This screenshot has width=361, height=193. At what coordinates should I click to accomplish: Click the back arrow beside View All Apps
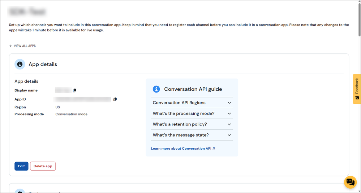coord(11,46)
